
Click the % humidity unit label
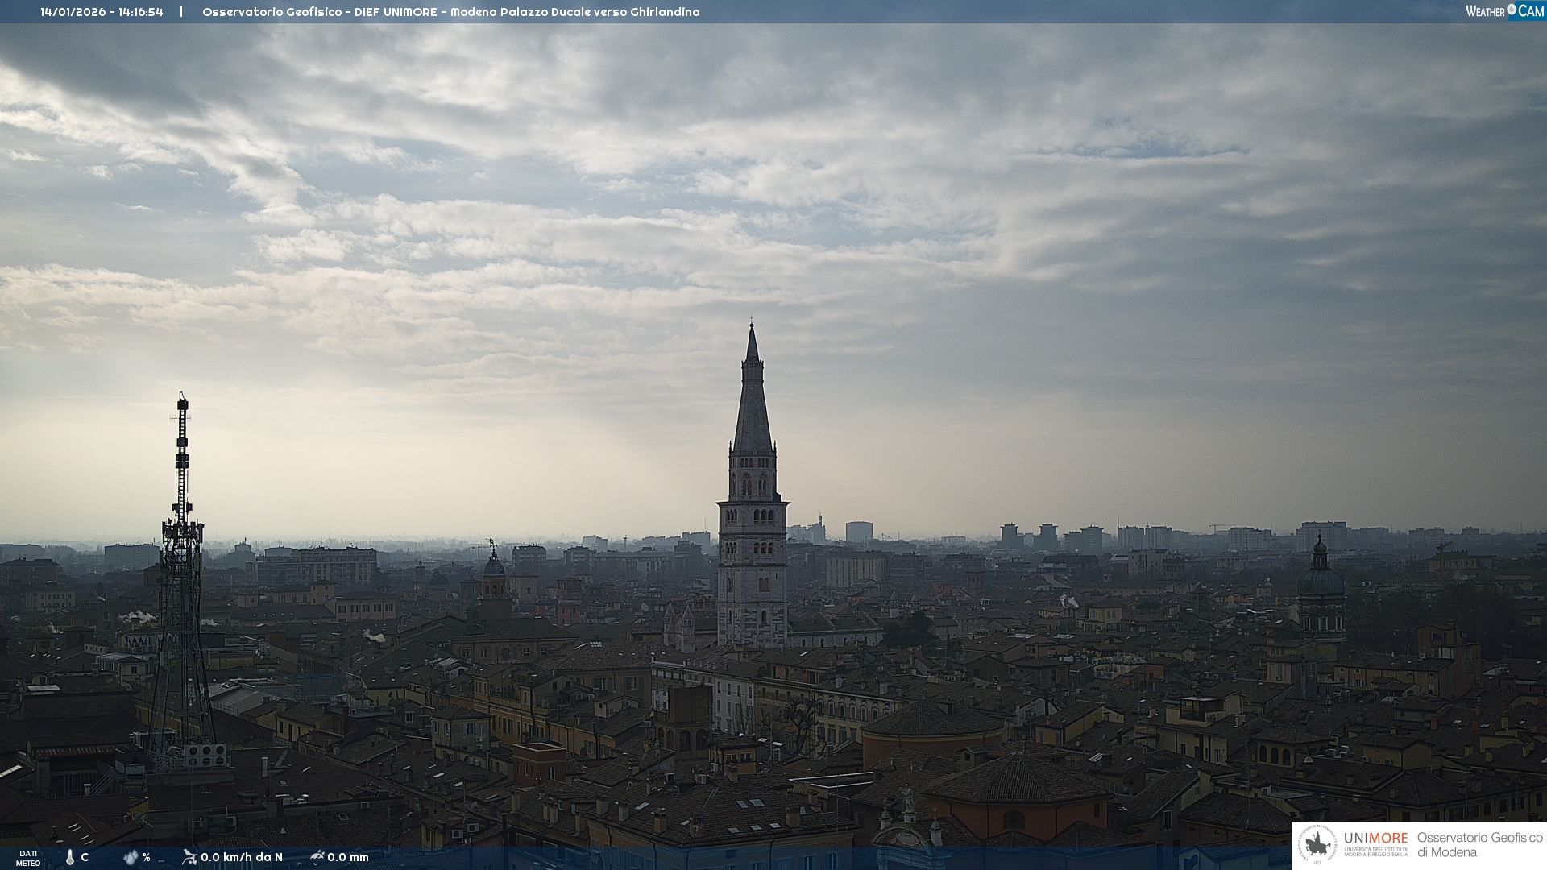click(x=146, y=857)
